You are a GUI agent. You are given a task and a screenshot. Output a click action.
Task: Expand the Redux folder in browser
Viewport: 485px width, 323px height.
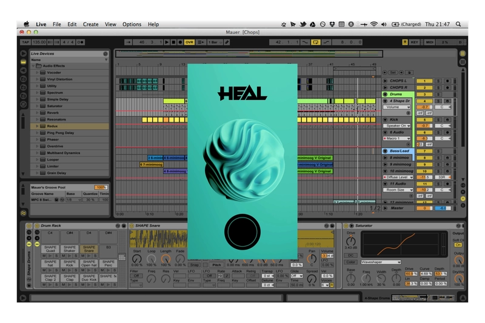(37, 126)
